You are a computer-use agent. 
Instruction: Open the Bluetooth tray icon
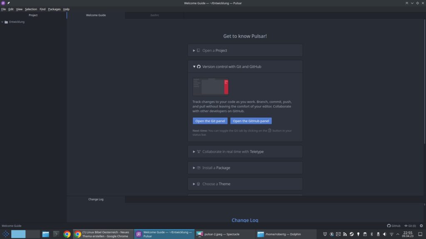(x=372, y=234)
